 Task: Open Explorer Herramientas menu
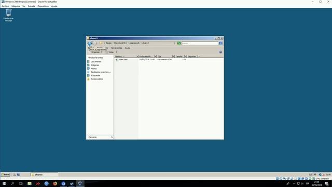coord(116,48)
